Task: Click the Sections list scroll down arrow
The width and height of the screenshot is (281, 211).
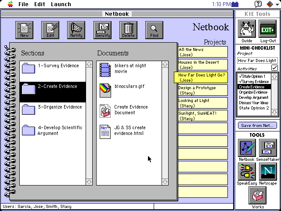Action: click(89, 182)
